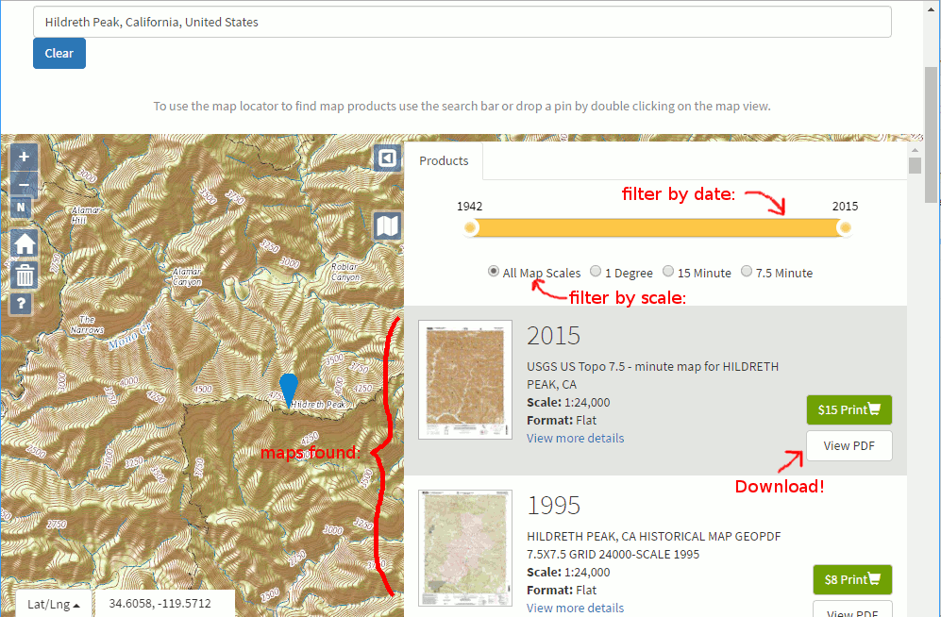This screenshot has width=941, height=617.
Task: Switch to the Products tab
Action: (443, 160)
